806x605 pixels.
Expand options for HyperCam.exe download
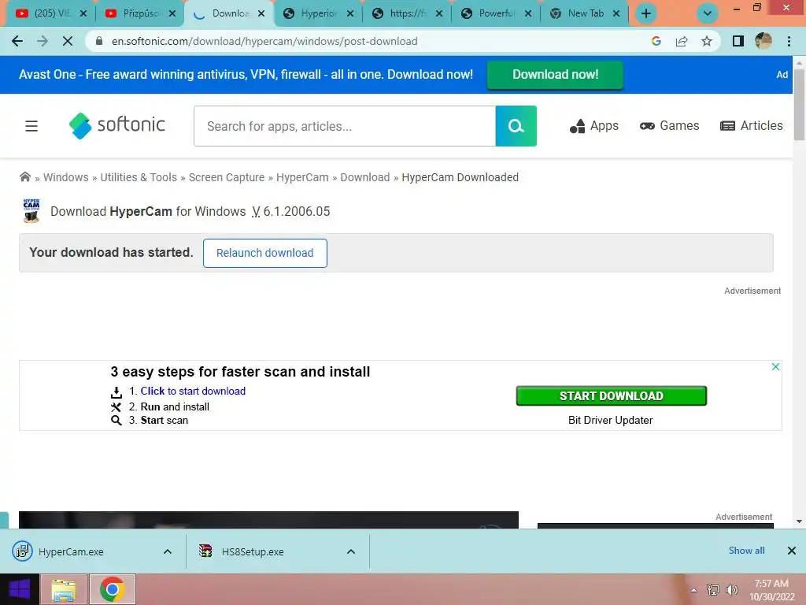[168, 551]
